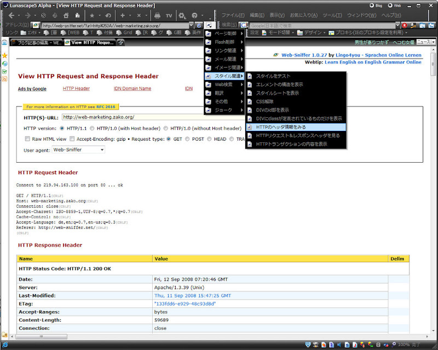Click the vertical scrollbar thumb
This screenshot has height=350, width=438.
433,64
